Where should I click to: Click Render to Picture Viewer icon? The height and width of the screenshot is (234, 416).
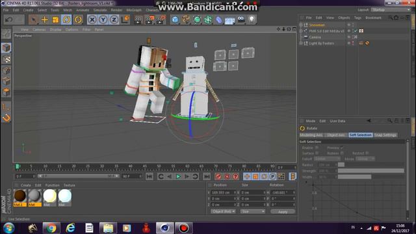tap(149, 19)
